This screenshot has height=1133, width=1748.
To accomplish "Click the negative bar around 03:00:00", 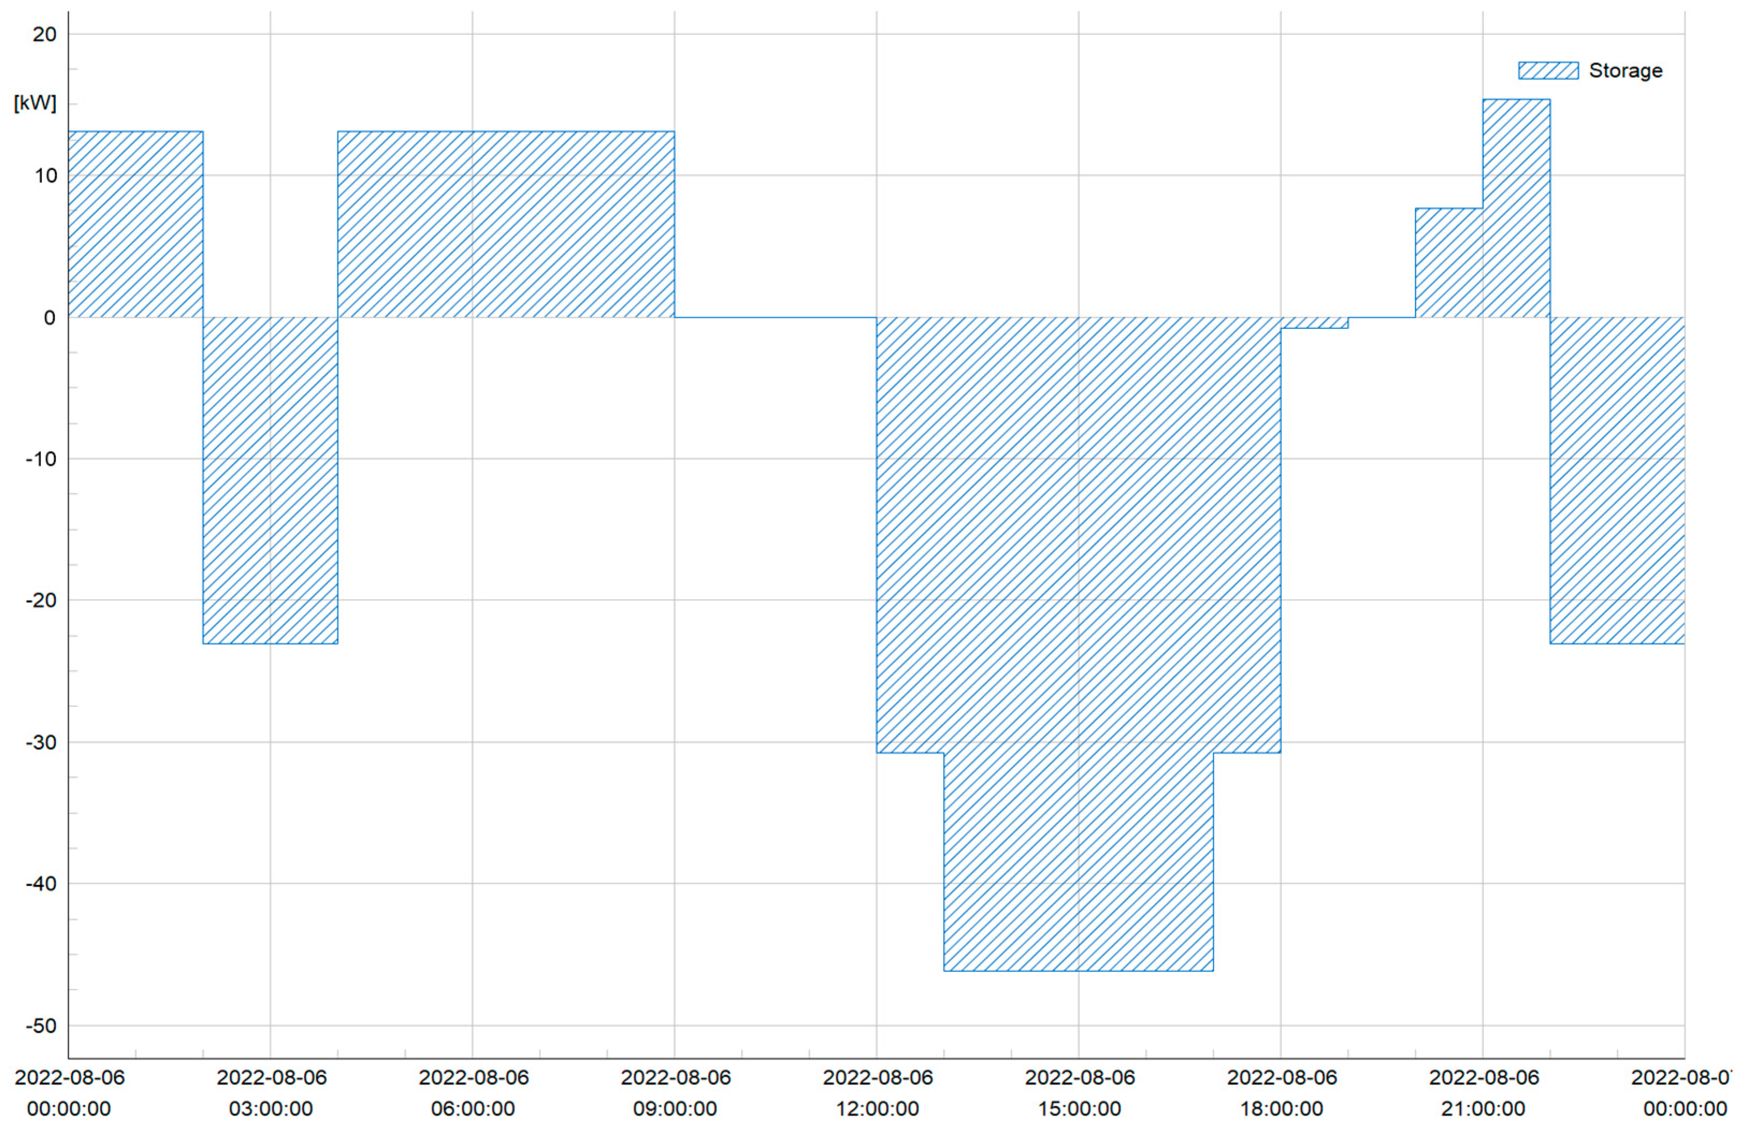I will pos(270,481).
